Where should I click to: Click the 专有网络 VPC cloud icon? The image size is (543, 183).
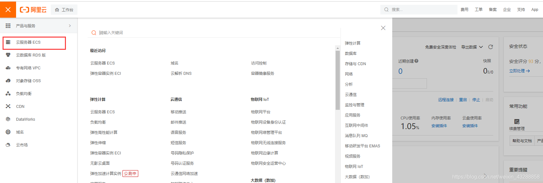[8, 68]
